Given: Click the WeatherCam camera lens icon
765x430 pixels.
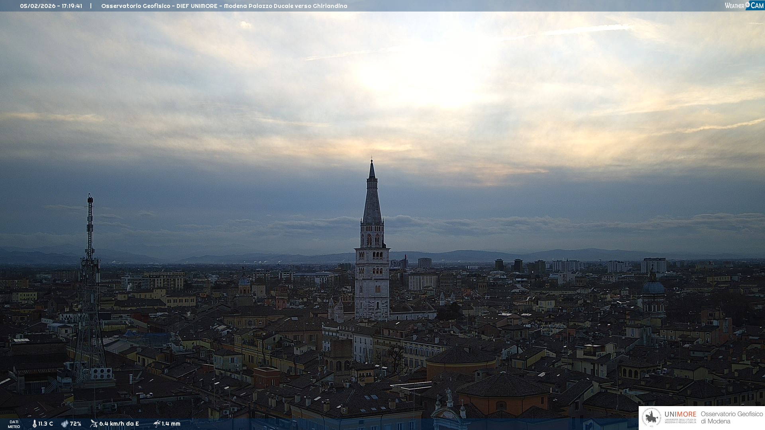Looking at the screenshot, I should [x=747, y=4].
